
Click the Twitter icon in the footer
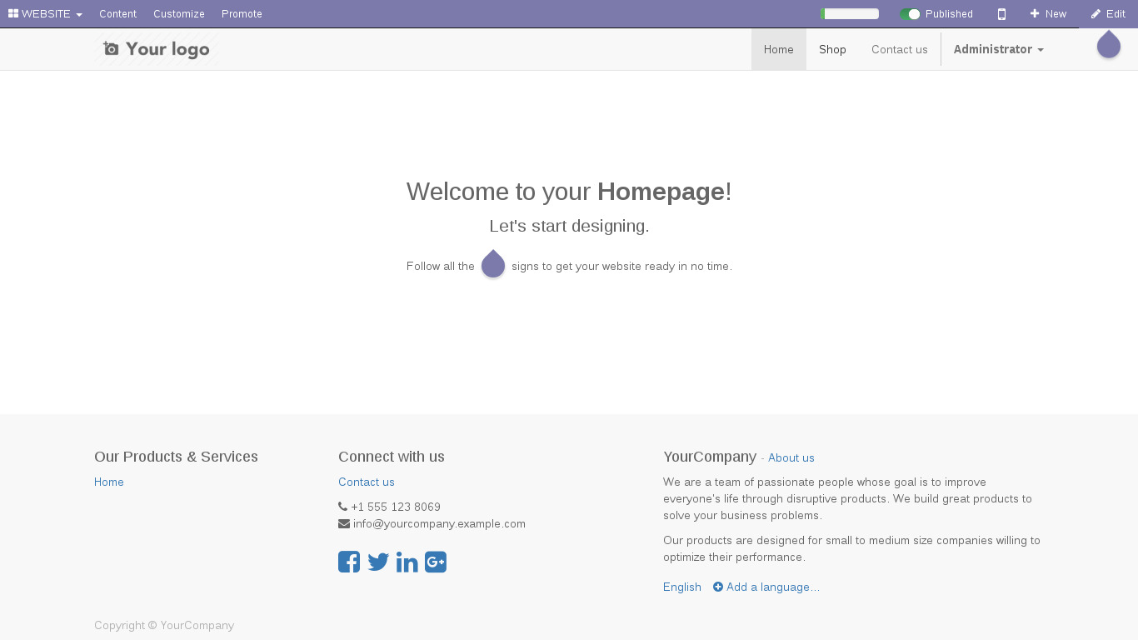(378, 562)
